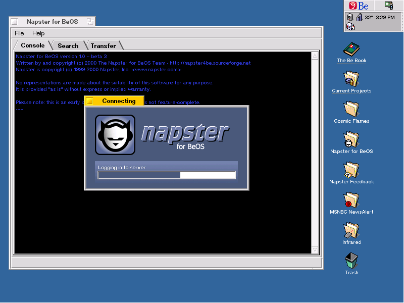This screenshot has height=303, width=404.
Task: Switch to the Search tab
Action: tap(68, 45)
